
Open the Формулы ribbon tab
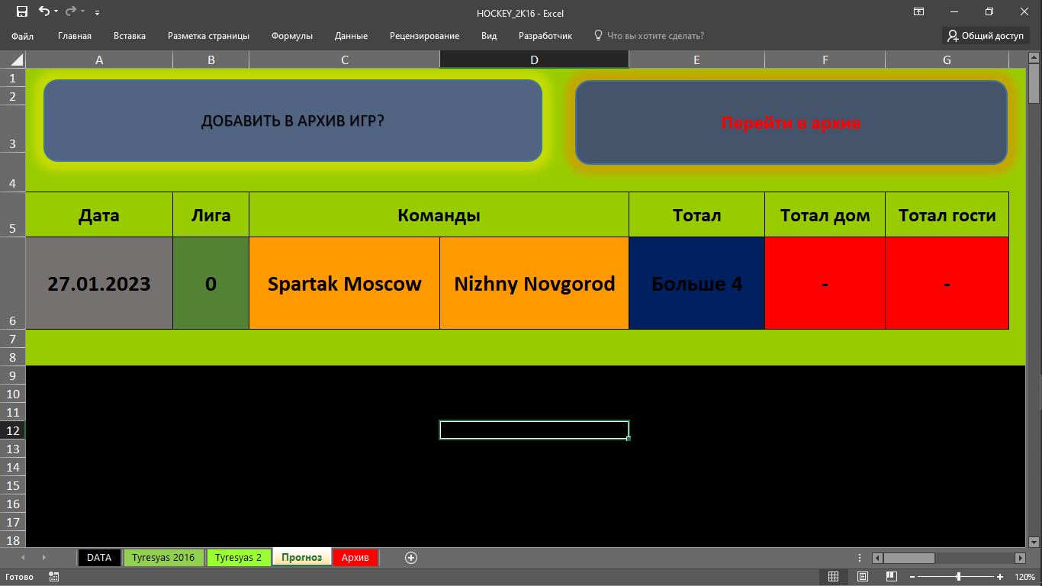tap(292, 36)
